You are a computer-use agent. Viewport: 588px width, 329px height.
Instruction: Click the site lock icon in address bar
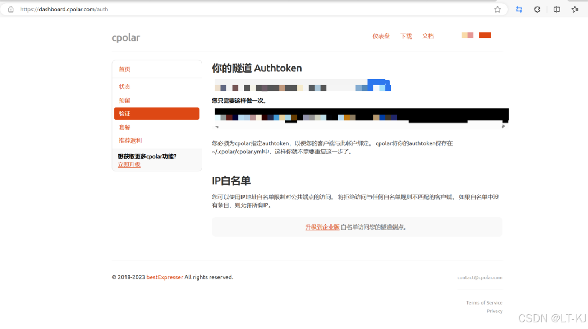coord(11,9)
